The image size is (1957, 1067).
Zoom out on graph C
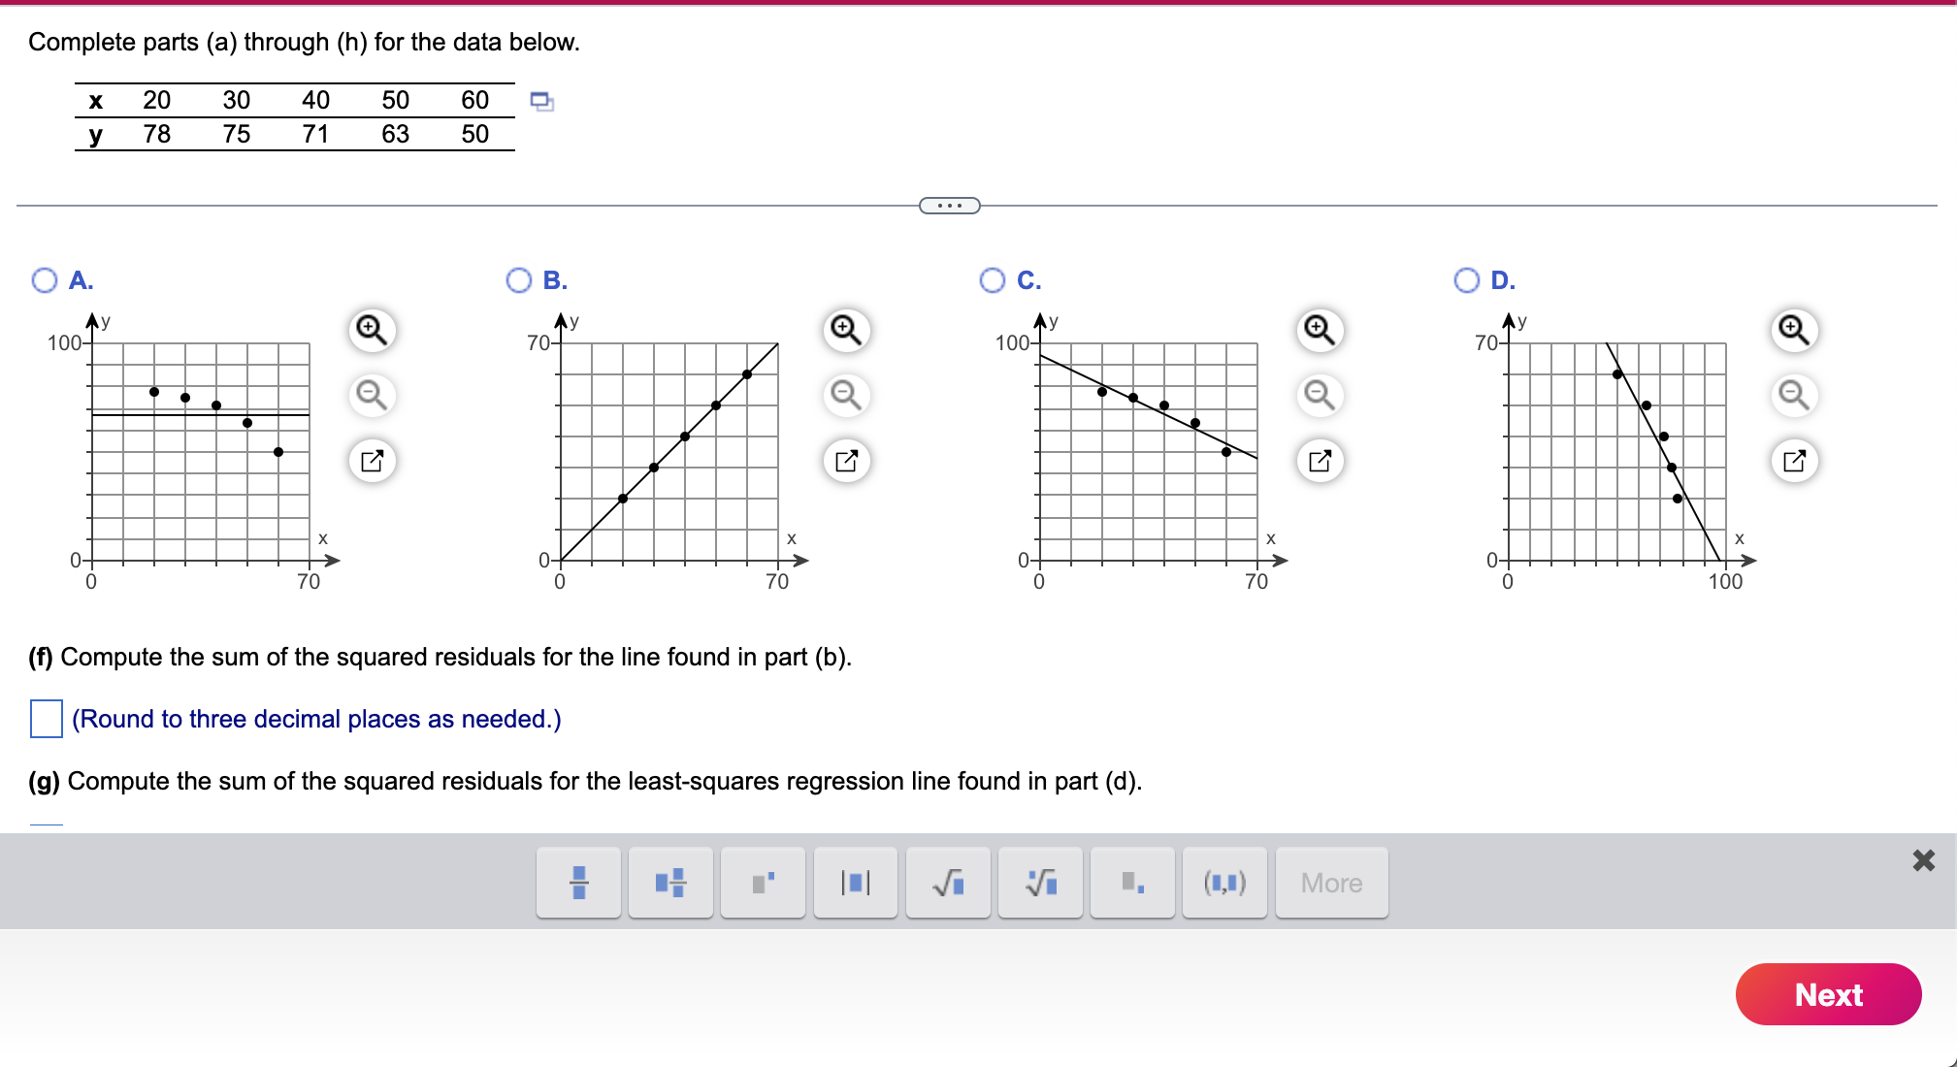click(x=1319, y=396)
